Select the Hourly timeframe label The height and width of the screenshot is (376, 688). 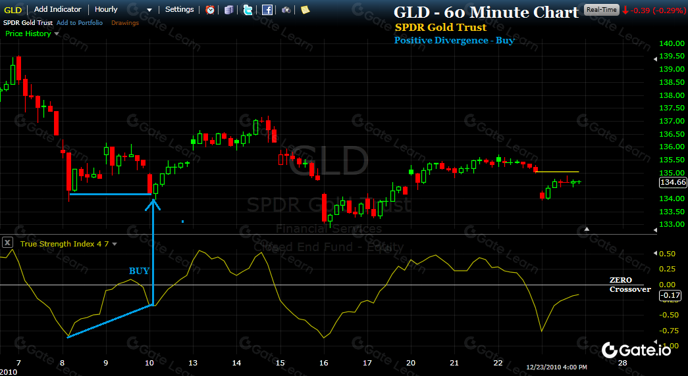pos(106,9)
